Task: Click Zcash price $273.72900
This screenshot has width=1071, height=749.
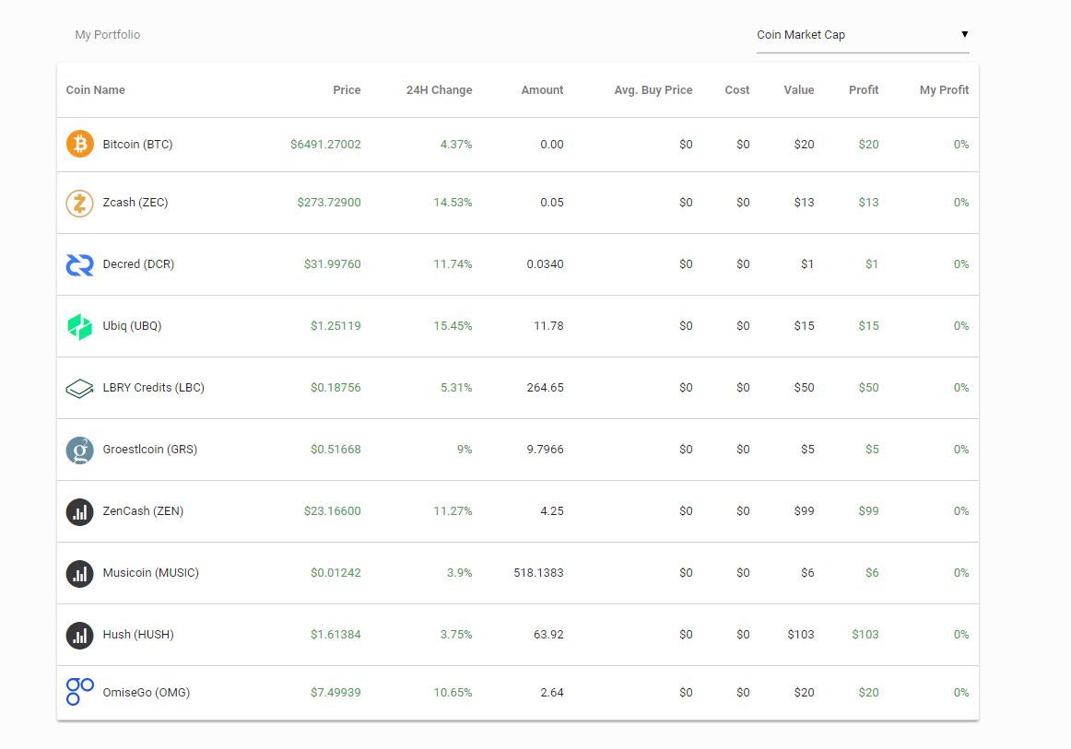Action: point(329,202)
